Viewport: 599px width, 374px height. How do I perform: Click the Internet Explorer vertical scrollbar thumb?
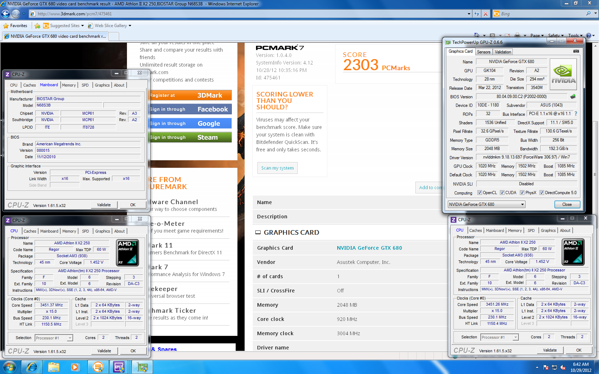595,175
